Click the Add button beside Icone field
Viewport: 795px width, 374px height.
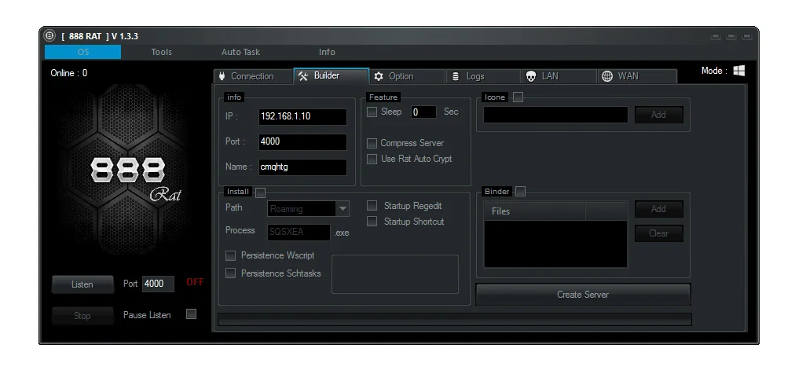pyautogui.click(x=658, y=115)
